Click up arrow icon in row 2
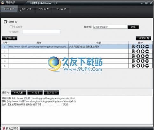 [x=138, y=51]
